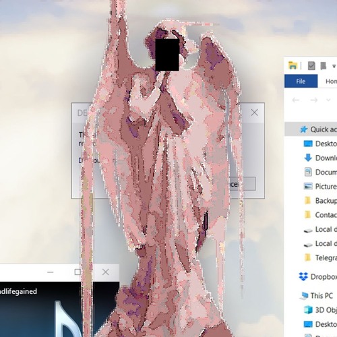Viewport: 337px width, 337px height.
Task: Open the Documents item icon
Action: (x=308, y=172)
